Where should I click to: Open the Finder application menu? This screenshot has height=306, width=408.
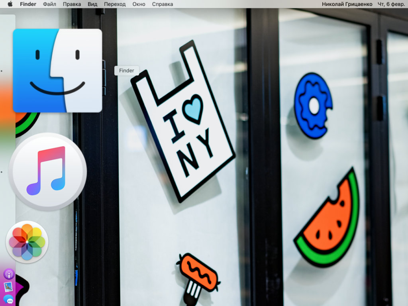click(28, 4)
